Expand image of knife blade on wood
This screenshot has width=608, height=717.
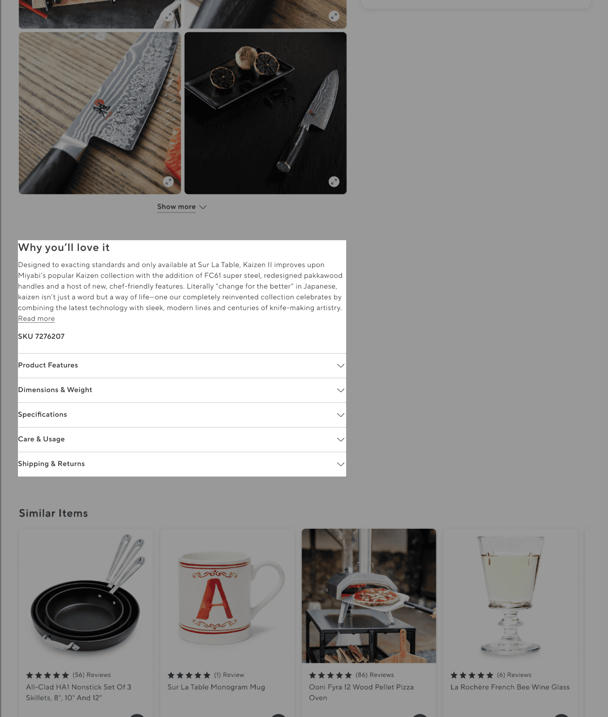click(x=168, y=181)
